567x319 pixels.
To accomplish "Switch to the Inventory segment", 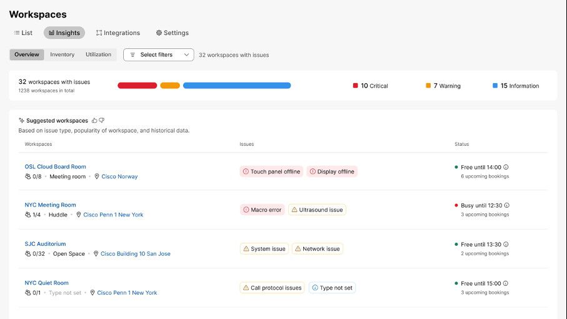I will point(62,54).
